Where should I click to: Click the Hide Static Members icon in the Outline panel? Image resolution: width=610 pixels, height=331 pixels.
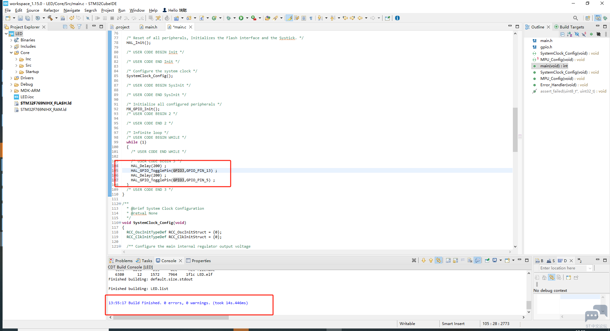(584, 34)
